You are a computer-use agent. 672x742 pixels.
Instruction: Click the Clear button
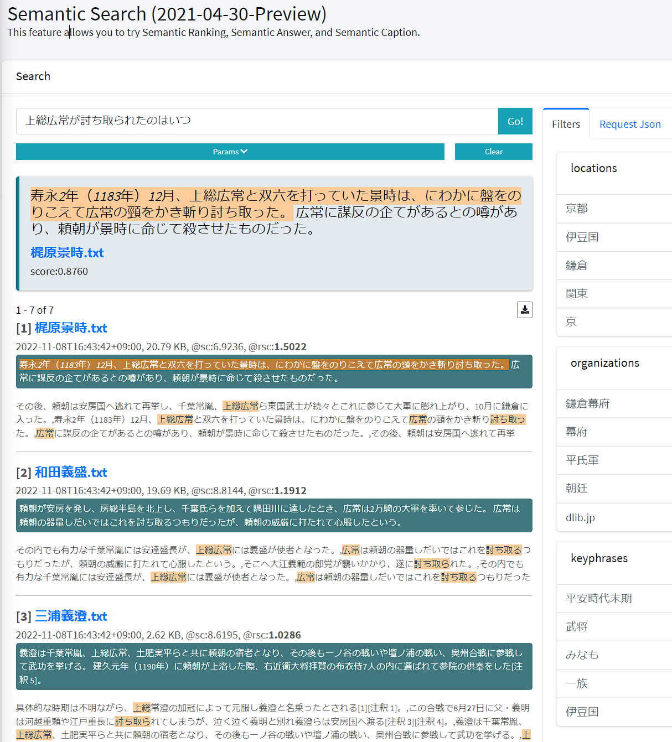pos(493,152)
